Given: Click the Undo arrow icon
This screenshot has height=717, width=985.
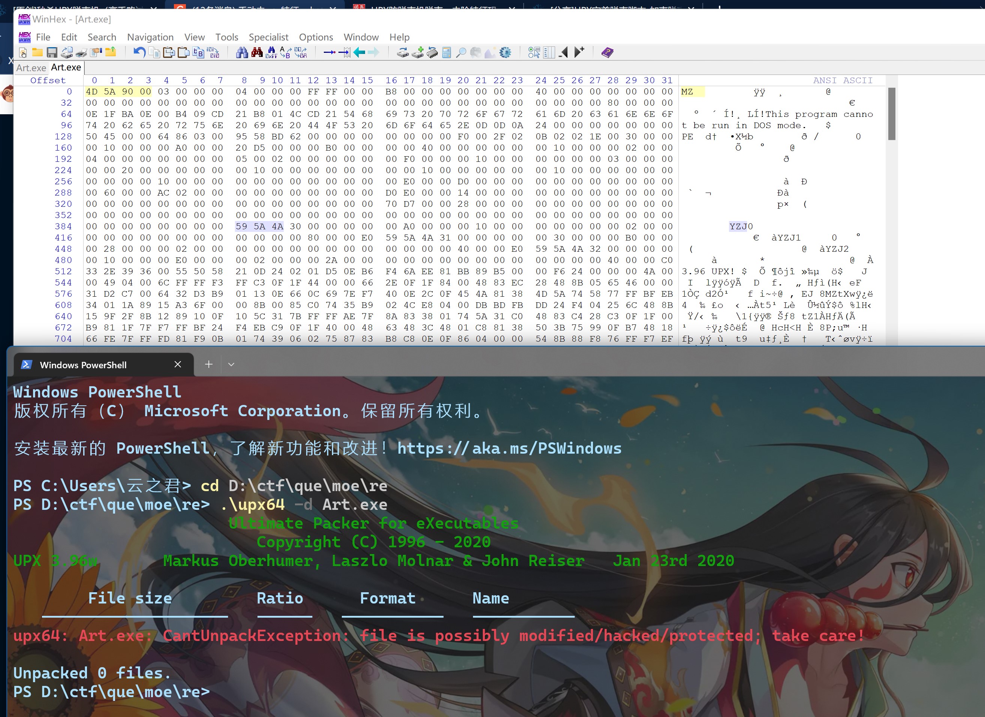Looking at the screenshot, I should point(139,53).
